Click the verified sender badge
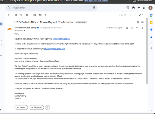155x114 pixels. pyautogui.click(x=38, y=28)
